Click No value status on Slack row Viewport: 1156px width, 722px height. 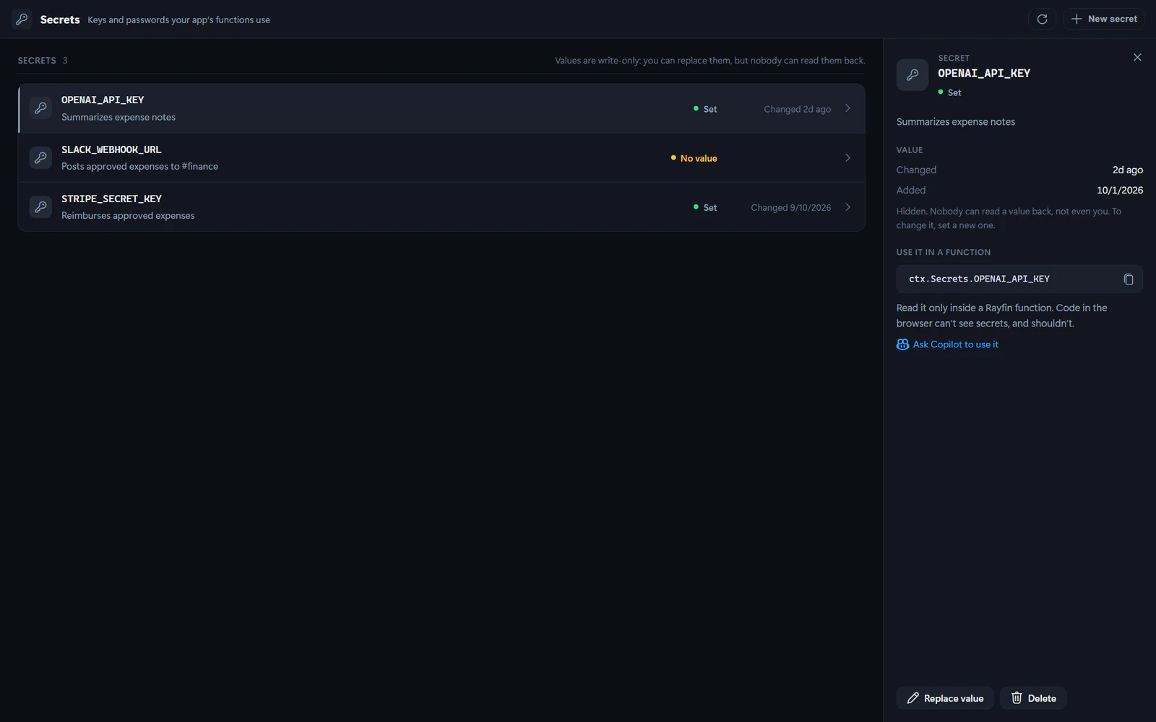pyautogui.click(x=694, y=158)
